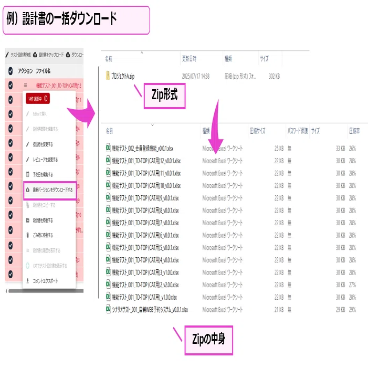Click Excel icon of 機能テスト_002_会員登録機能 file

[x=108, y=148]
